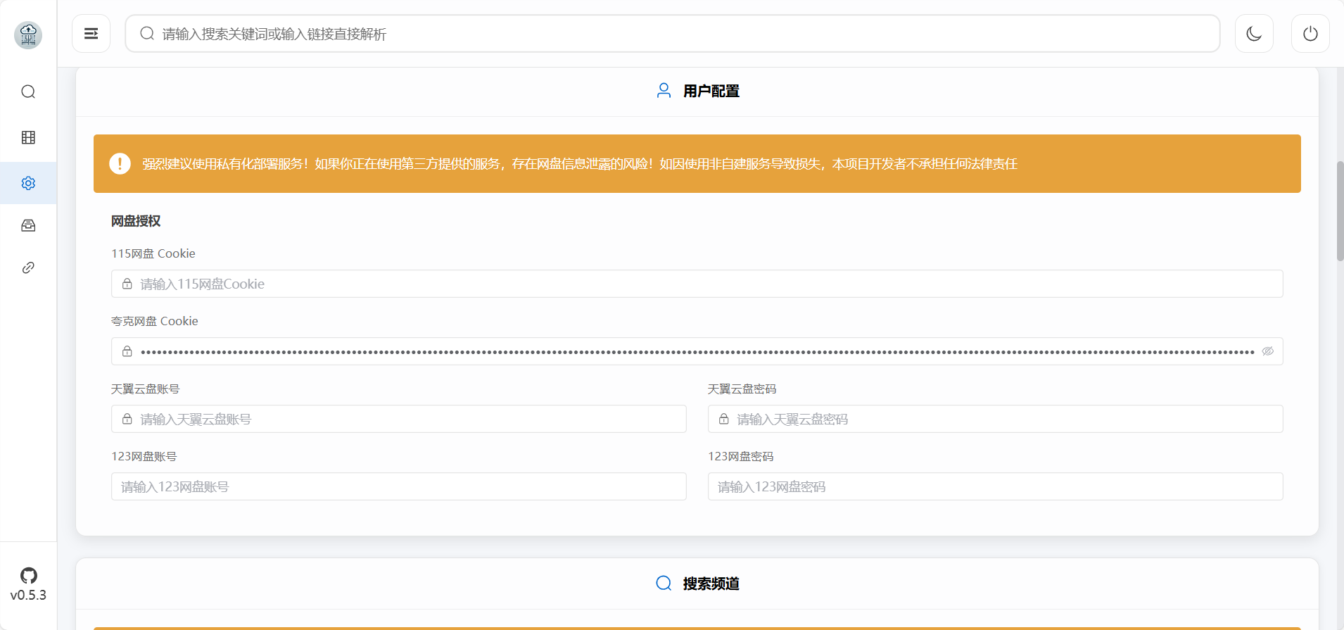Focus the 123网盘账号 input
Screen dimensions: 1344x630
(399, 486)
